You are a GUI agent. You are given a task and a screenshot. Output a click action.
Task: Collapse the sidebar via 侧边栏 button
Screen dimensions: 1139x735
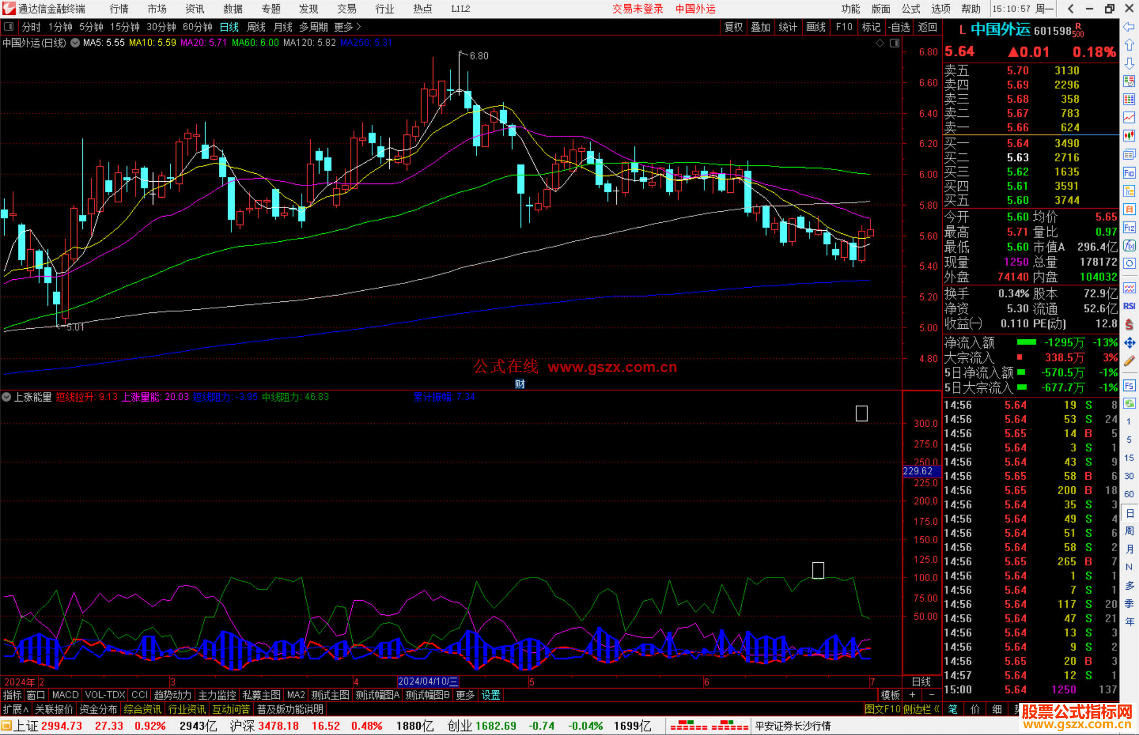coord(922,709)
